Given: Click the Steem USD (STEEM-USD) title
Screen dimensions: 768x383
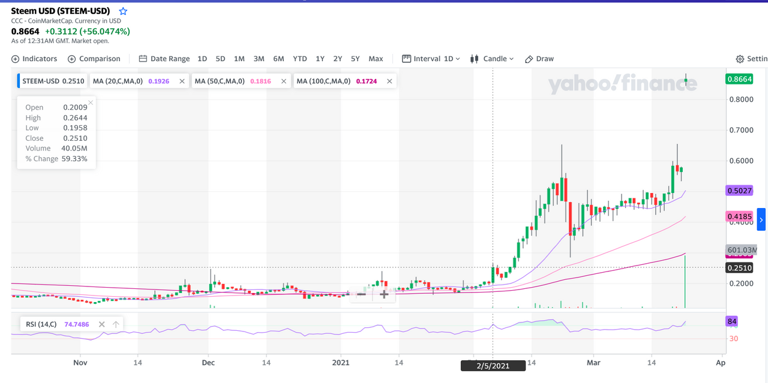Looking at the screenshot, I should point(61,11).
